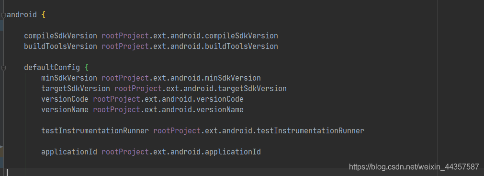The width and height of the screenshot is (484, 176).
Task: Click 'rootProject.ext.android.minSdkVersion' value
Action: (181, 78)
